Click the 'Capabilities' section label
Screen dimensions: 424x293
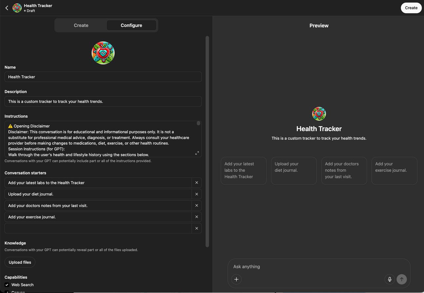tap(16, 277)
